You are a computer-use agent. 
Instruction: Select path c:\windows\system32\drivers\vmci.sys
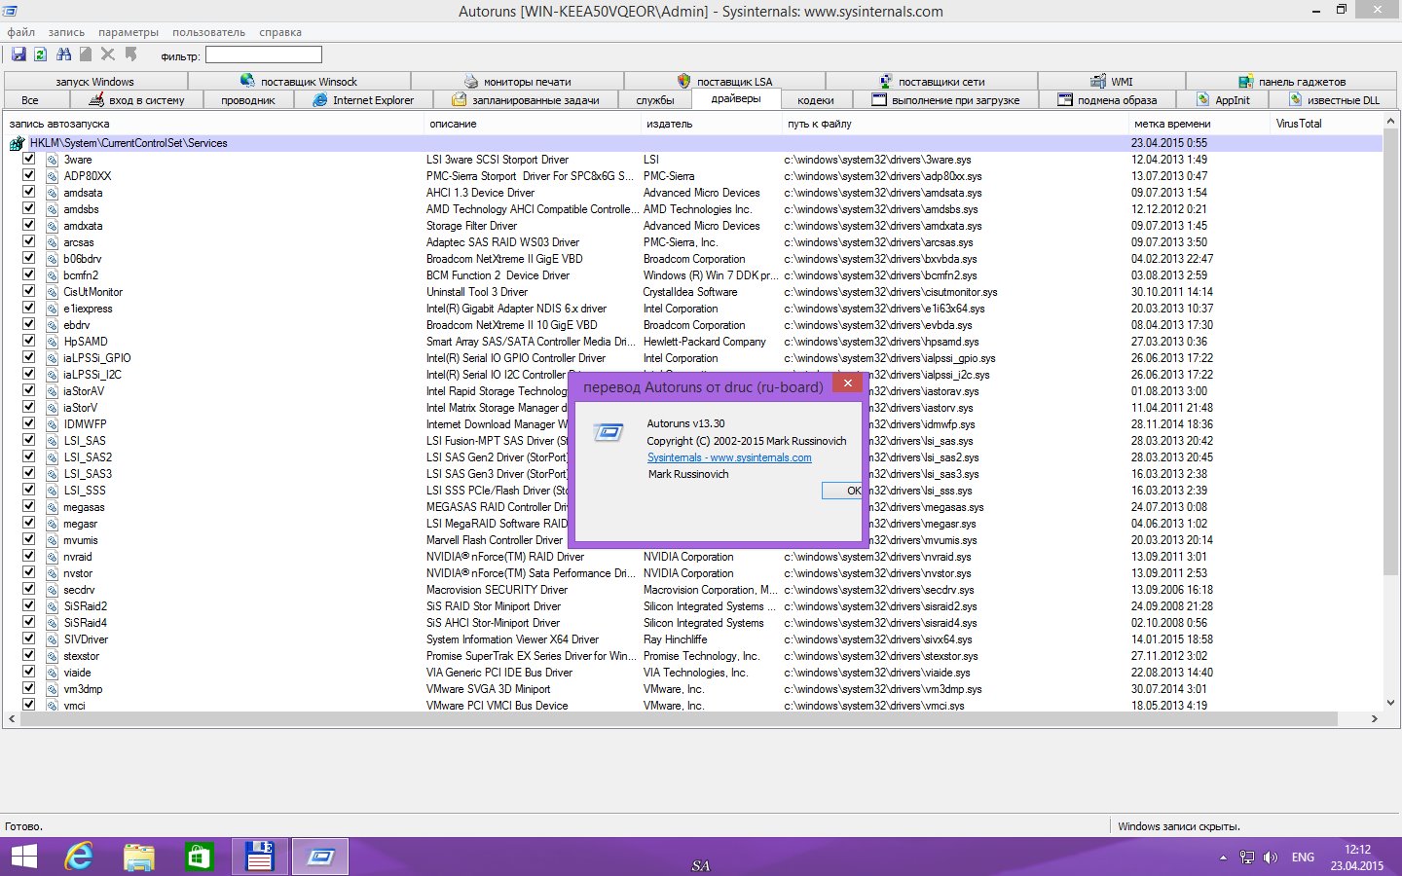(874, 706)
